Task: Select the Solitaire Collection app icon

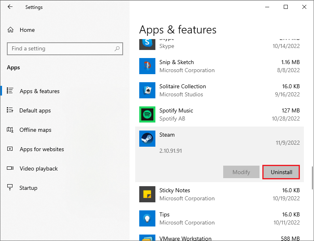Action: point(147,90)
